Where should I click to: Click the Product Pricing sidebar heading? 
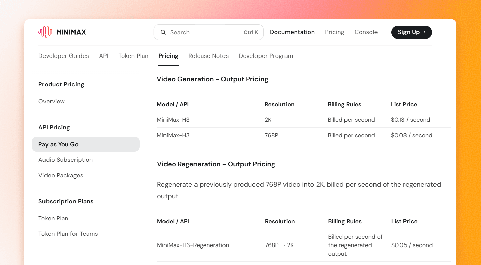coord(61,84)
